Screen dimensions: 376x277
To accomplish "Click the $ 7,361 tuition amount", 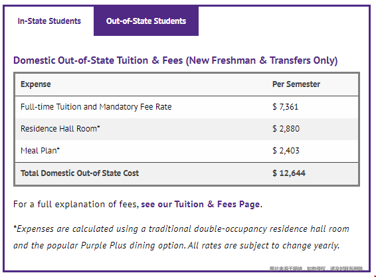I will (x=286, y=107).
